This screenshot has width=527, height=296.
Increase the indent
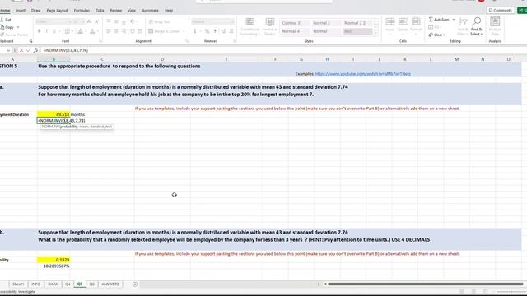click(x=140, y=31)
